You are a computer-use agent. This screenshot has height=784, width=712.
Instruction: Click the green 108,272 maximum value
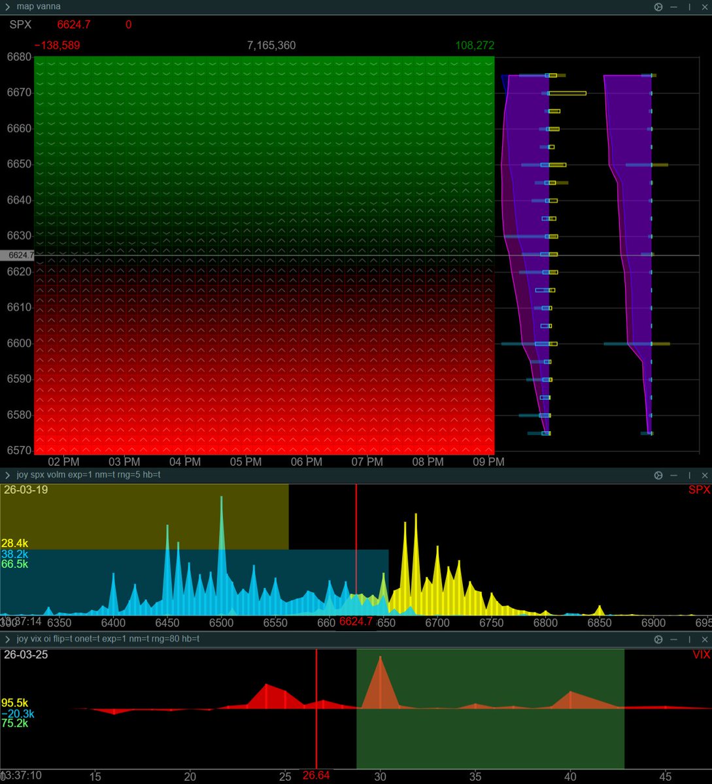coord(475,46)
